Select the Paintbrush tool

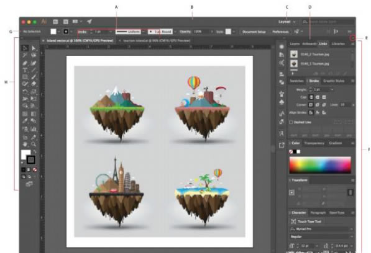(34, 77)
